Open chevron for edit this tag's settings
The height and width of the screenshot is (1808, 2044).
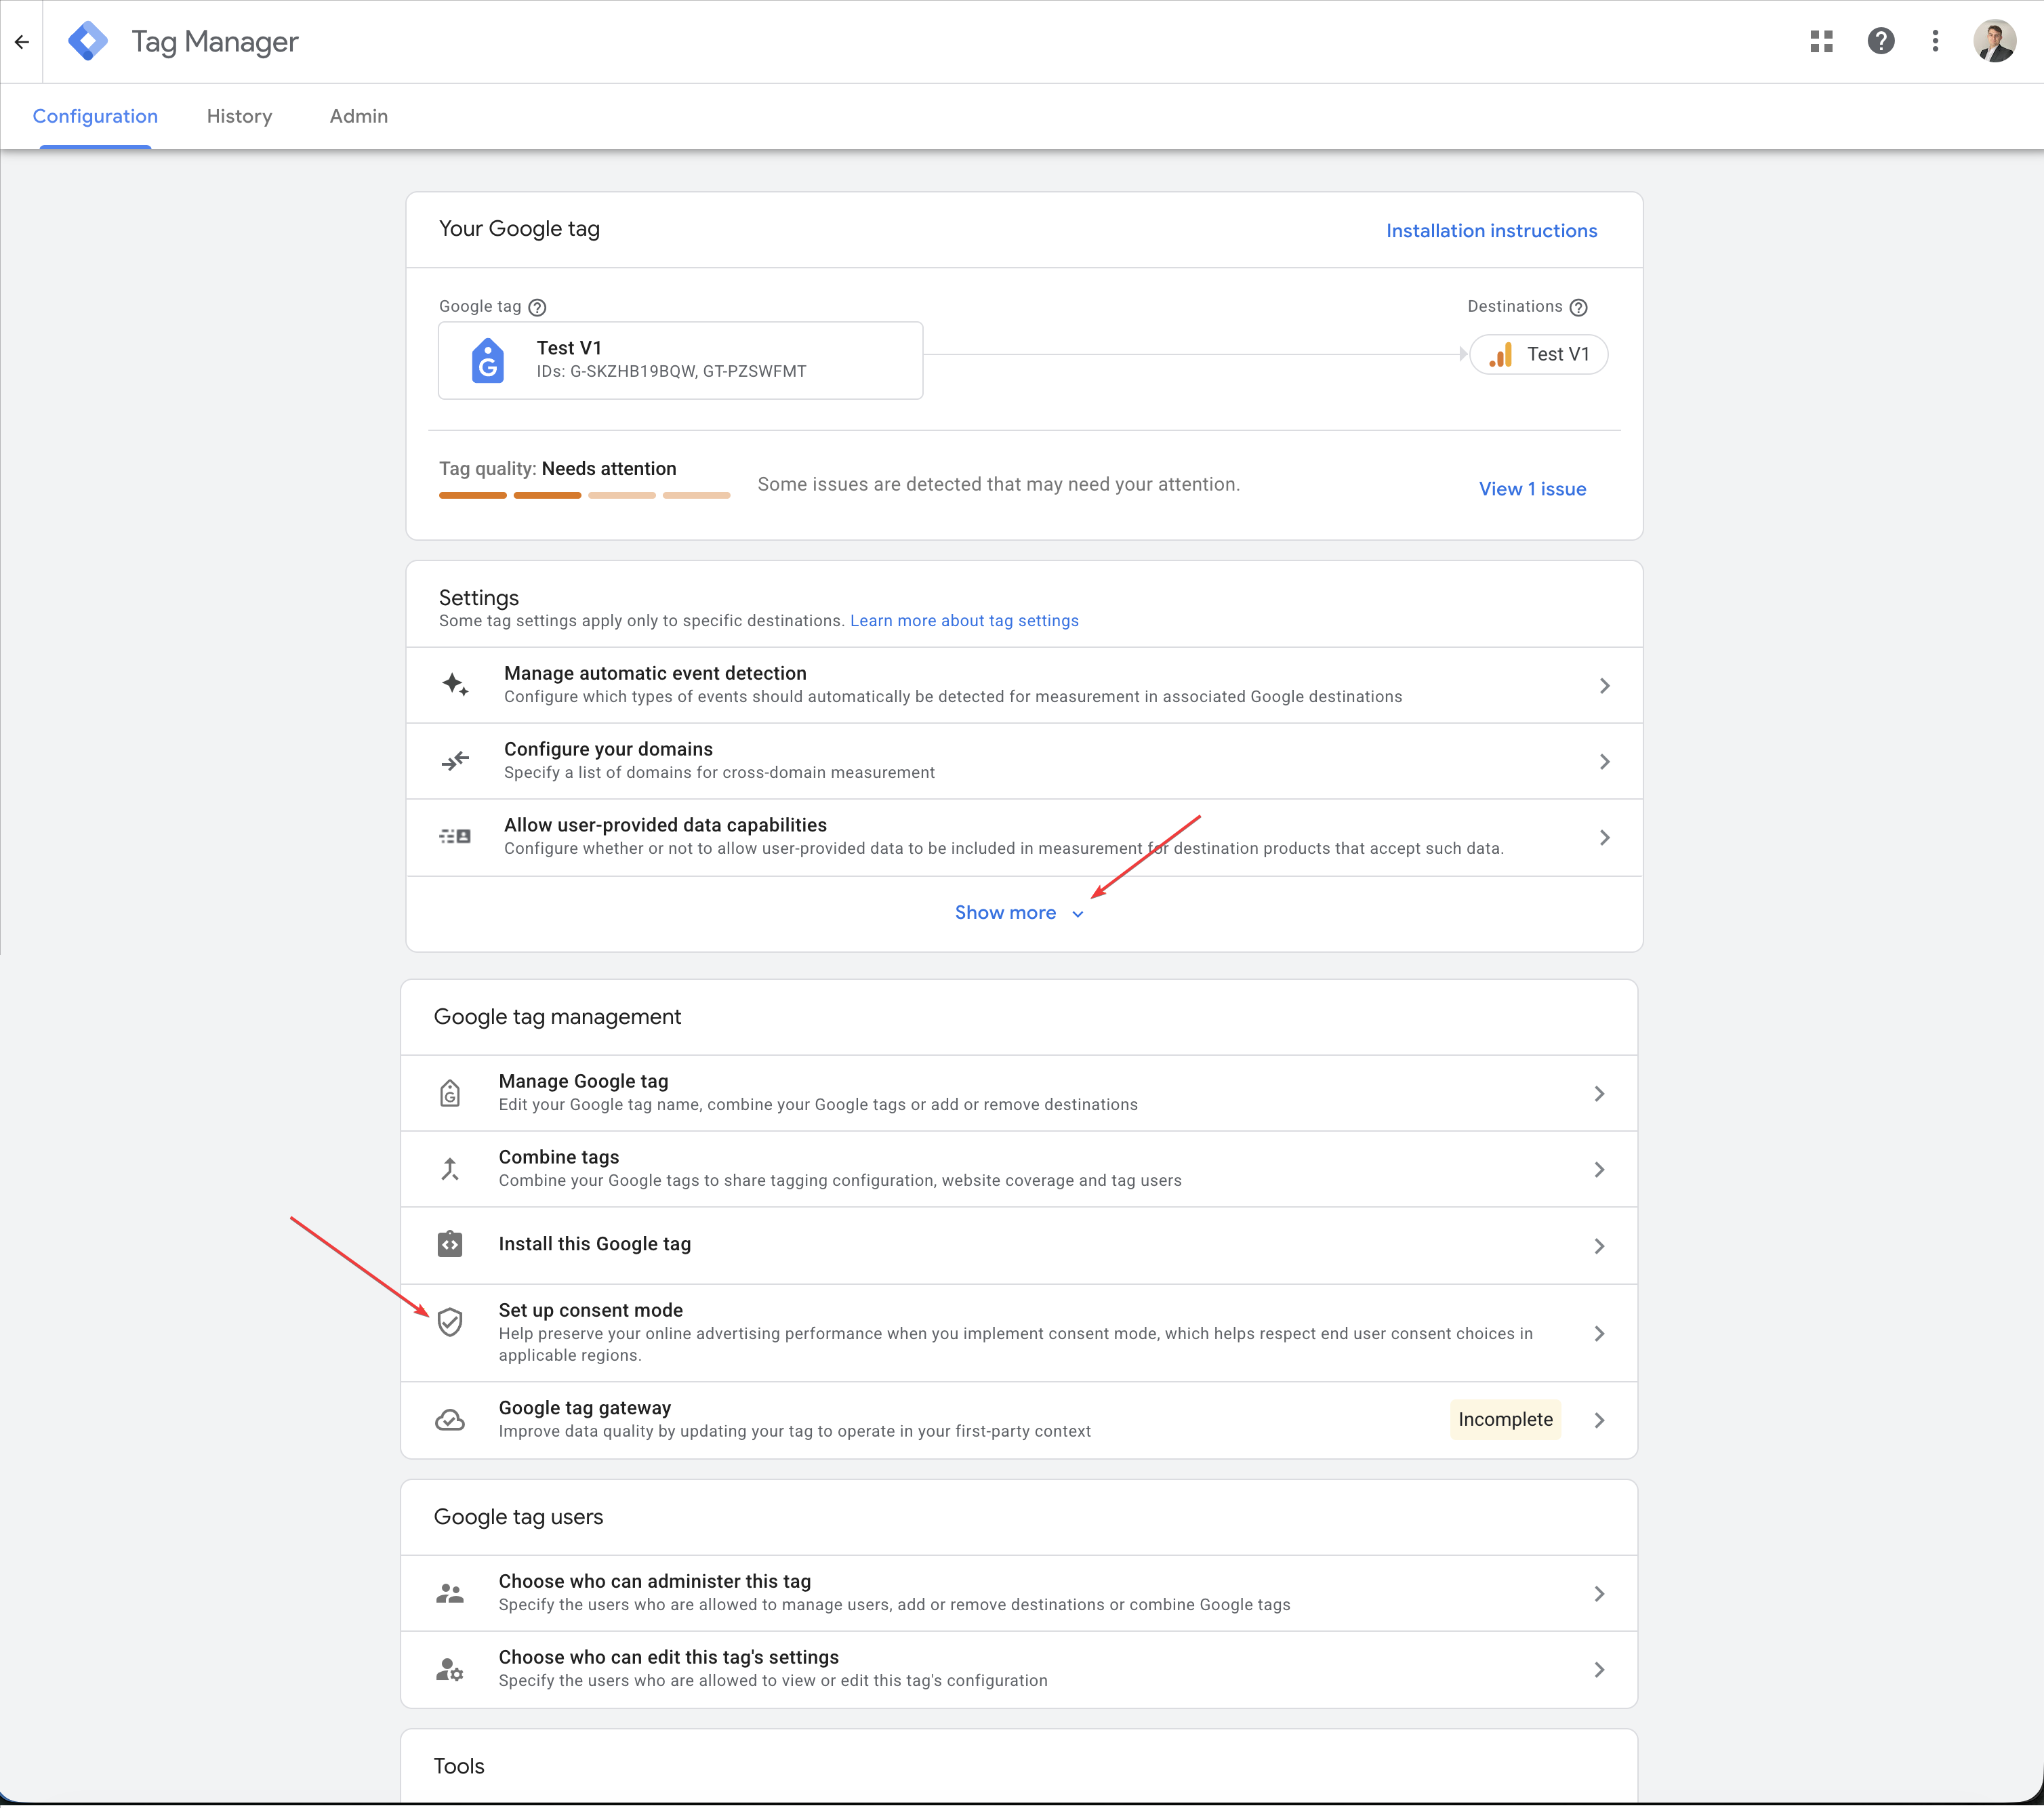1599,1670
